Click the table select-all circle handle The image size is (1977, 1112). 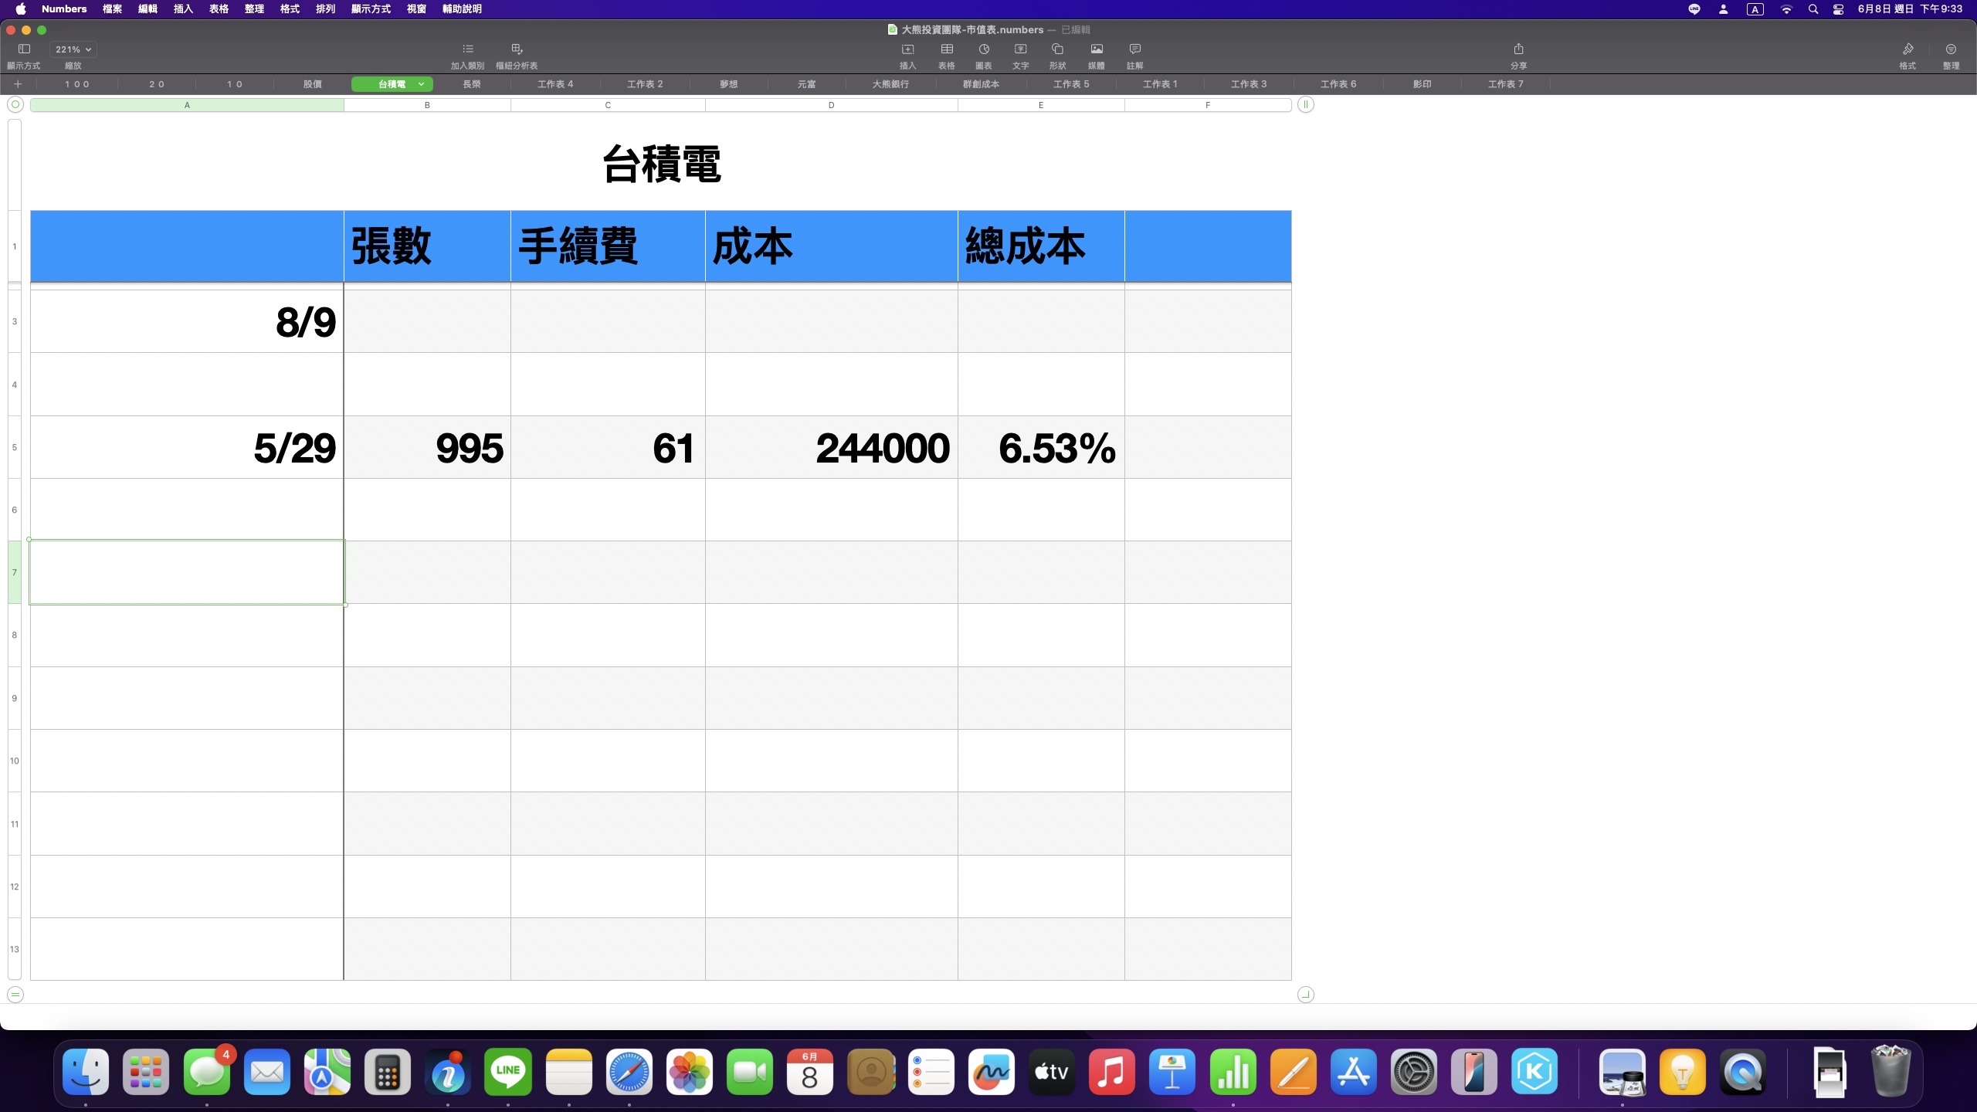[15, 104]
